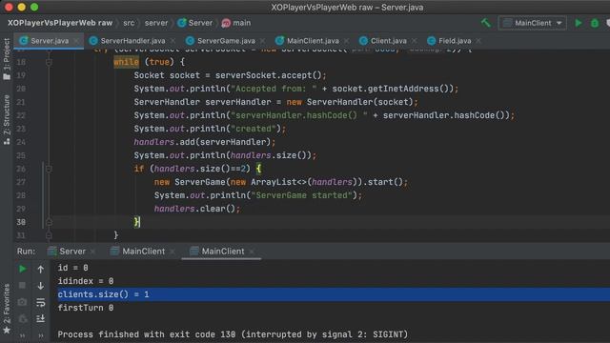
Task: Click the src breadcrumb
Action: [129, 23]
